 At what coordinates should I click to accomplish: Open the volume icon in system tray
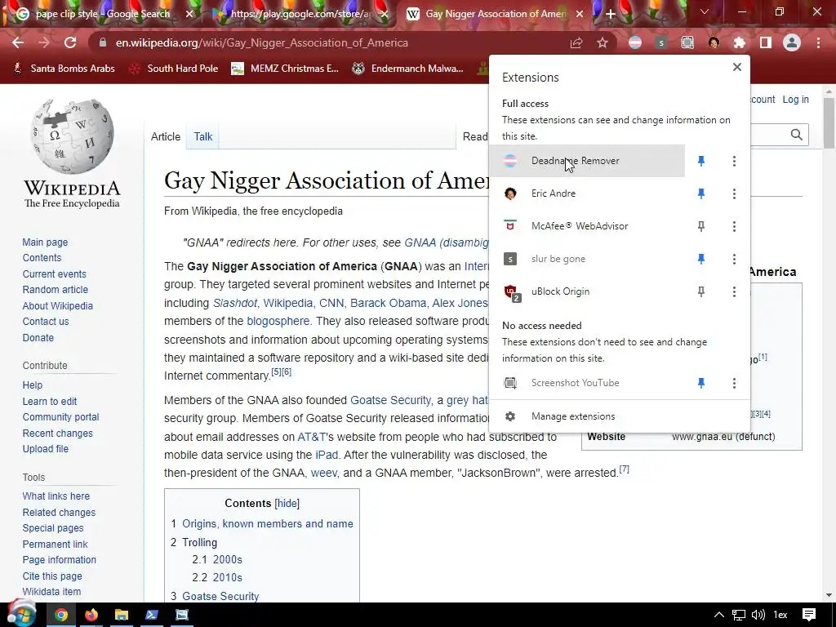[x=758, y=615]
